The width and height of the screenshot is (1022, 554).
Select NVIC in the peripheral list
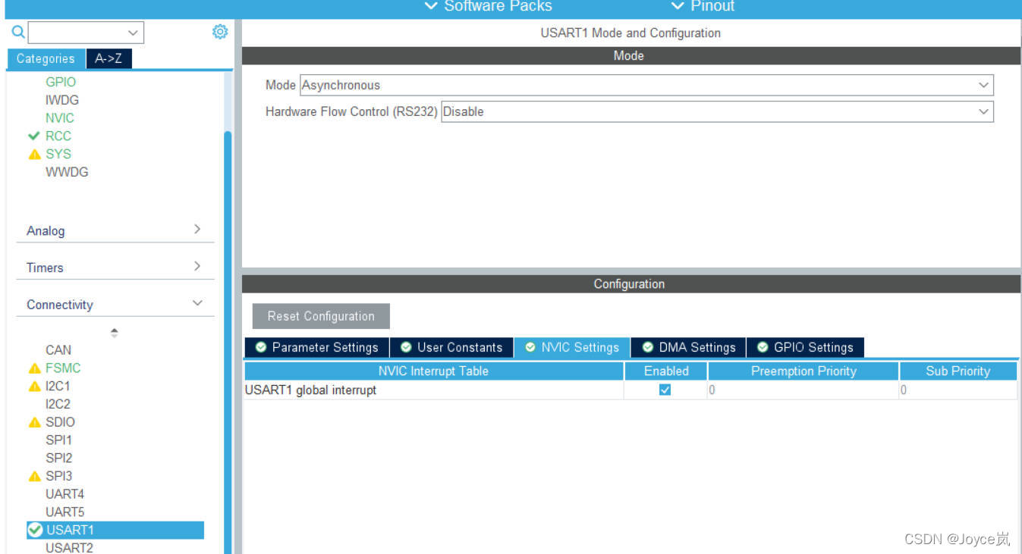click(60, 118)
